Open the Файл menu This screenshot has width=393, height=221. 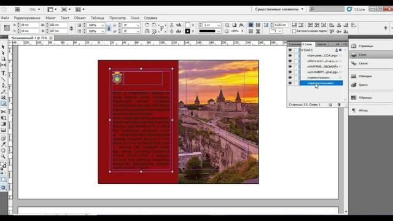5,18
